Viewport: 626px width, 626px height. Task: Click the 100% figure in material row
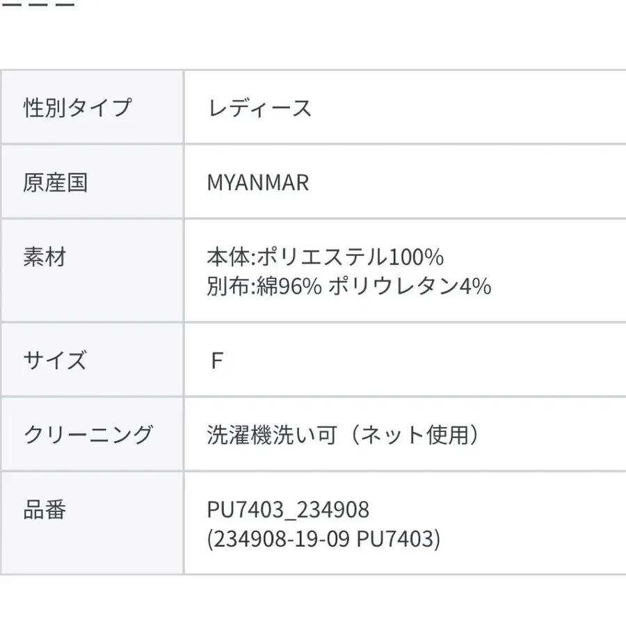pos(416,257)
